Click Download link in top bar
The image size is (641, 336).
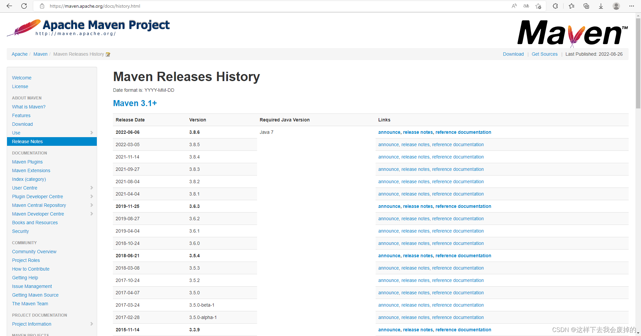point(513,54)
